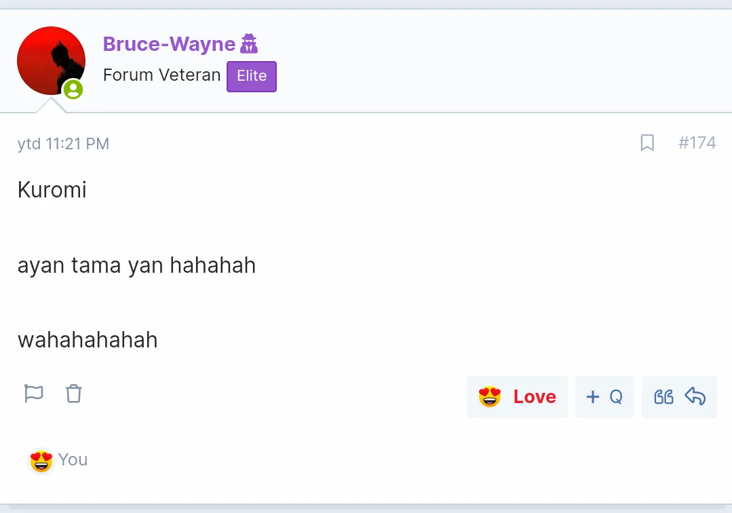The image size is (732, 513).
Task: Bookmark post #174
Action: [647, 142]
